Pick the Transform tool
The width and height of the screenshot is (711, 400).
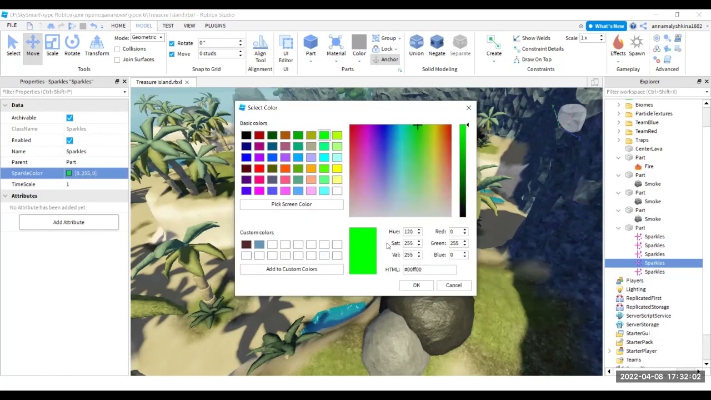point(97,46)
